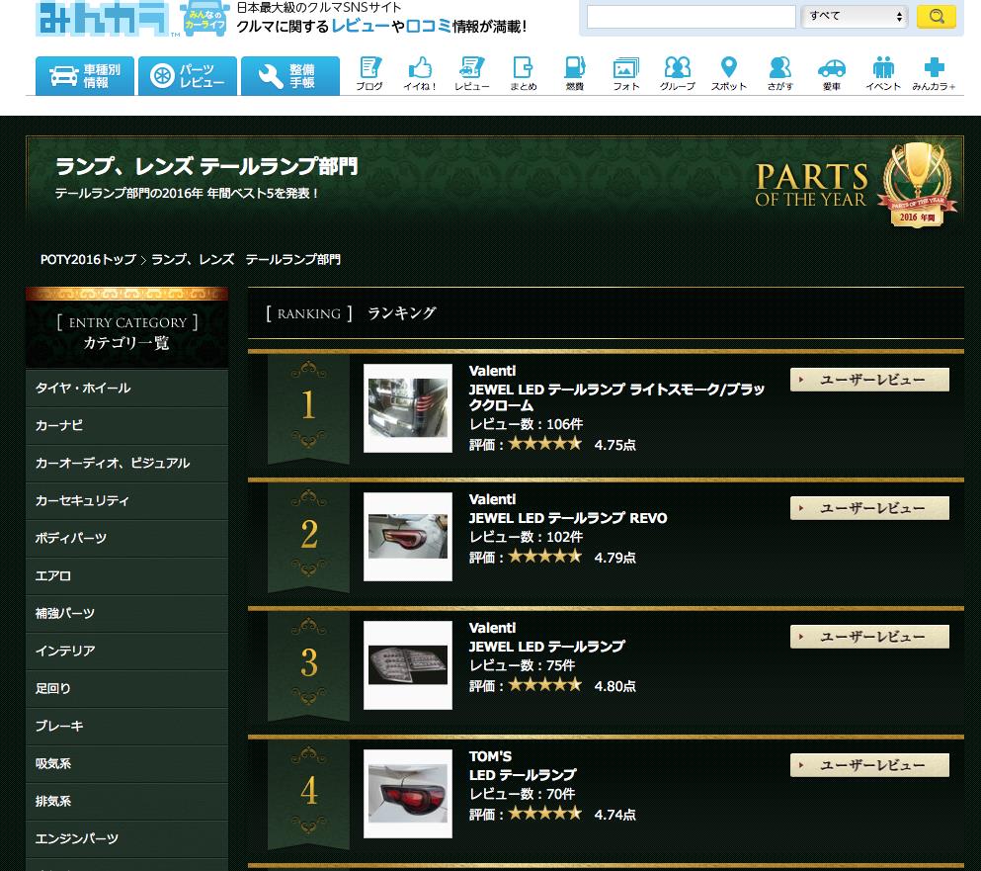The width and height of the screenshot is (981, 871).
Task: Open rank 2 JEWEL LED REVO thumbnail
Action: click(x=408, y=537)
